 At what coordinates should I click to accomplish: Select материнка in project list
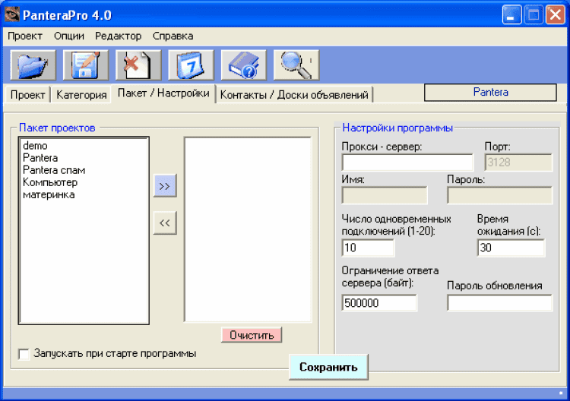pyautogui.click(x=49, y=194)
